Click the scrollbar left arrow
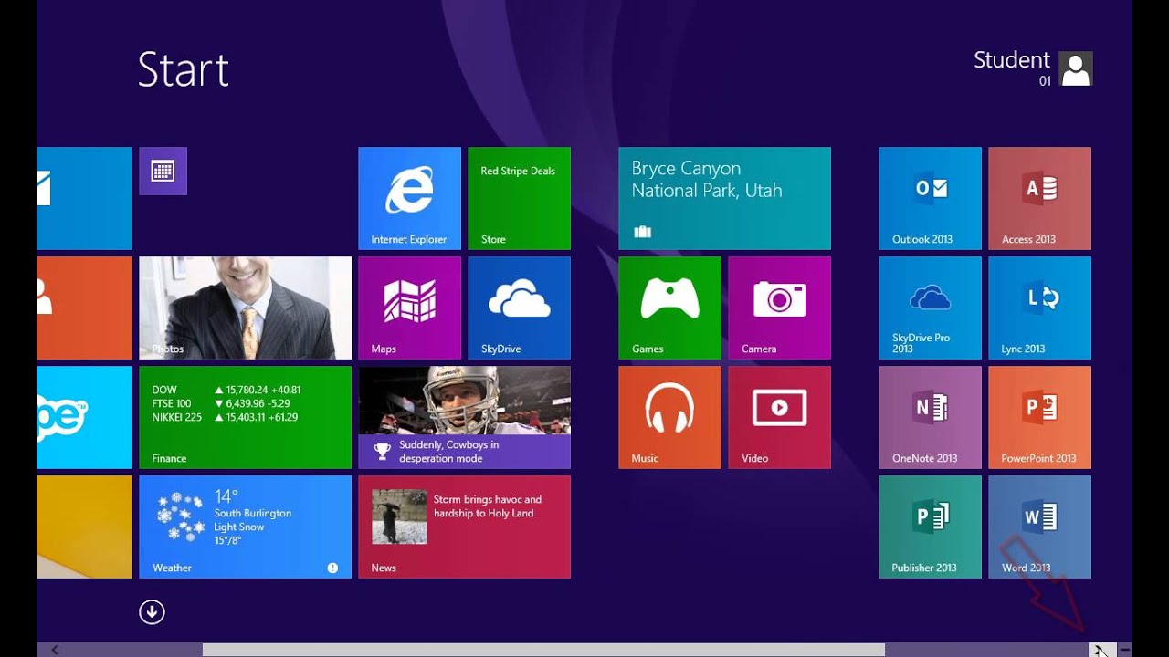Viewport: 1169px width, 657px height. (55, 650)
